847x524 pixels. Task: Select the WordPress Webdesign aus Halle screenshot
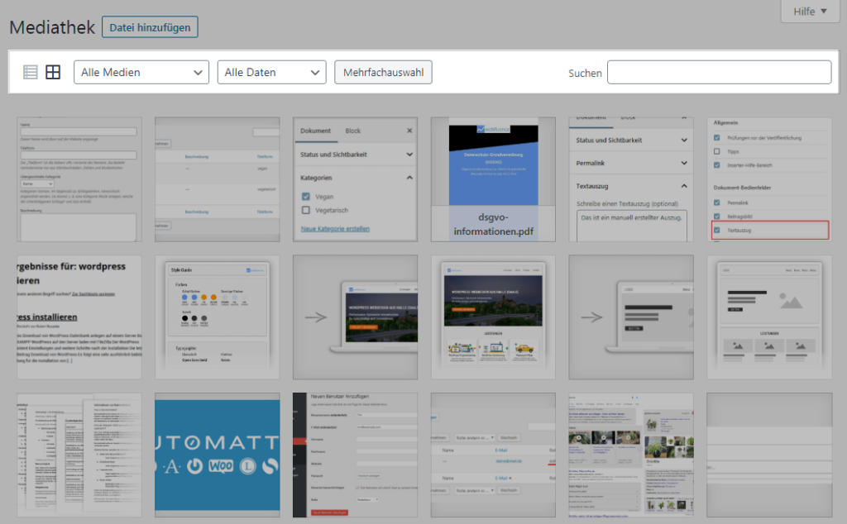pyautogui.click(x=493, y=317)
